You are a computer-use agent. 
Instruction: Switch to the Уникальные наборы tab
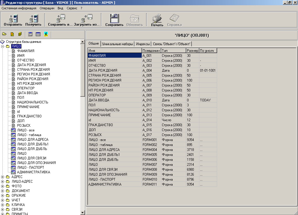(x=118, y=44)
